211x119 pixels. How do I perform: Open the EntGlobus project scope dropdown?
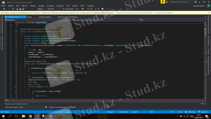[x=38, y=20]
